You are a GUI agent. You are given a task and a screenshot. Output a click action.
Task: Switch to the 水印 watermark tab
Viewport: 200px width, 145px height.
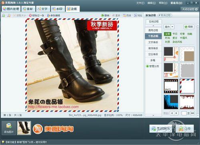point(58,9)
